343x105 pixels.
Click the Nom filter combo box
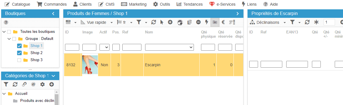click(169, 47)
